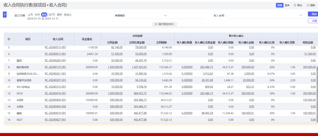Open contract link RC-20240220-001
The width and height of the screenshot is (318, 136).
(x=55, y=60)
